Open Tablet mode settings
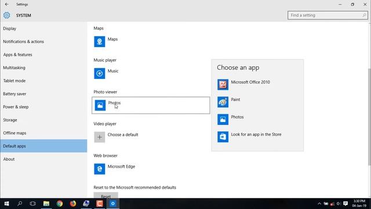The width and height of the screenshot is (371, 209). 43,81
